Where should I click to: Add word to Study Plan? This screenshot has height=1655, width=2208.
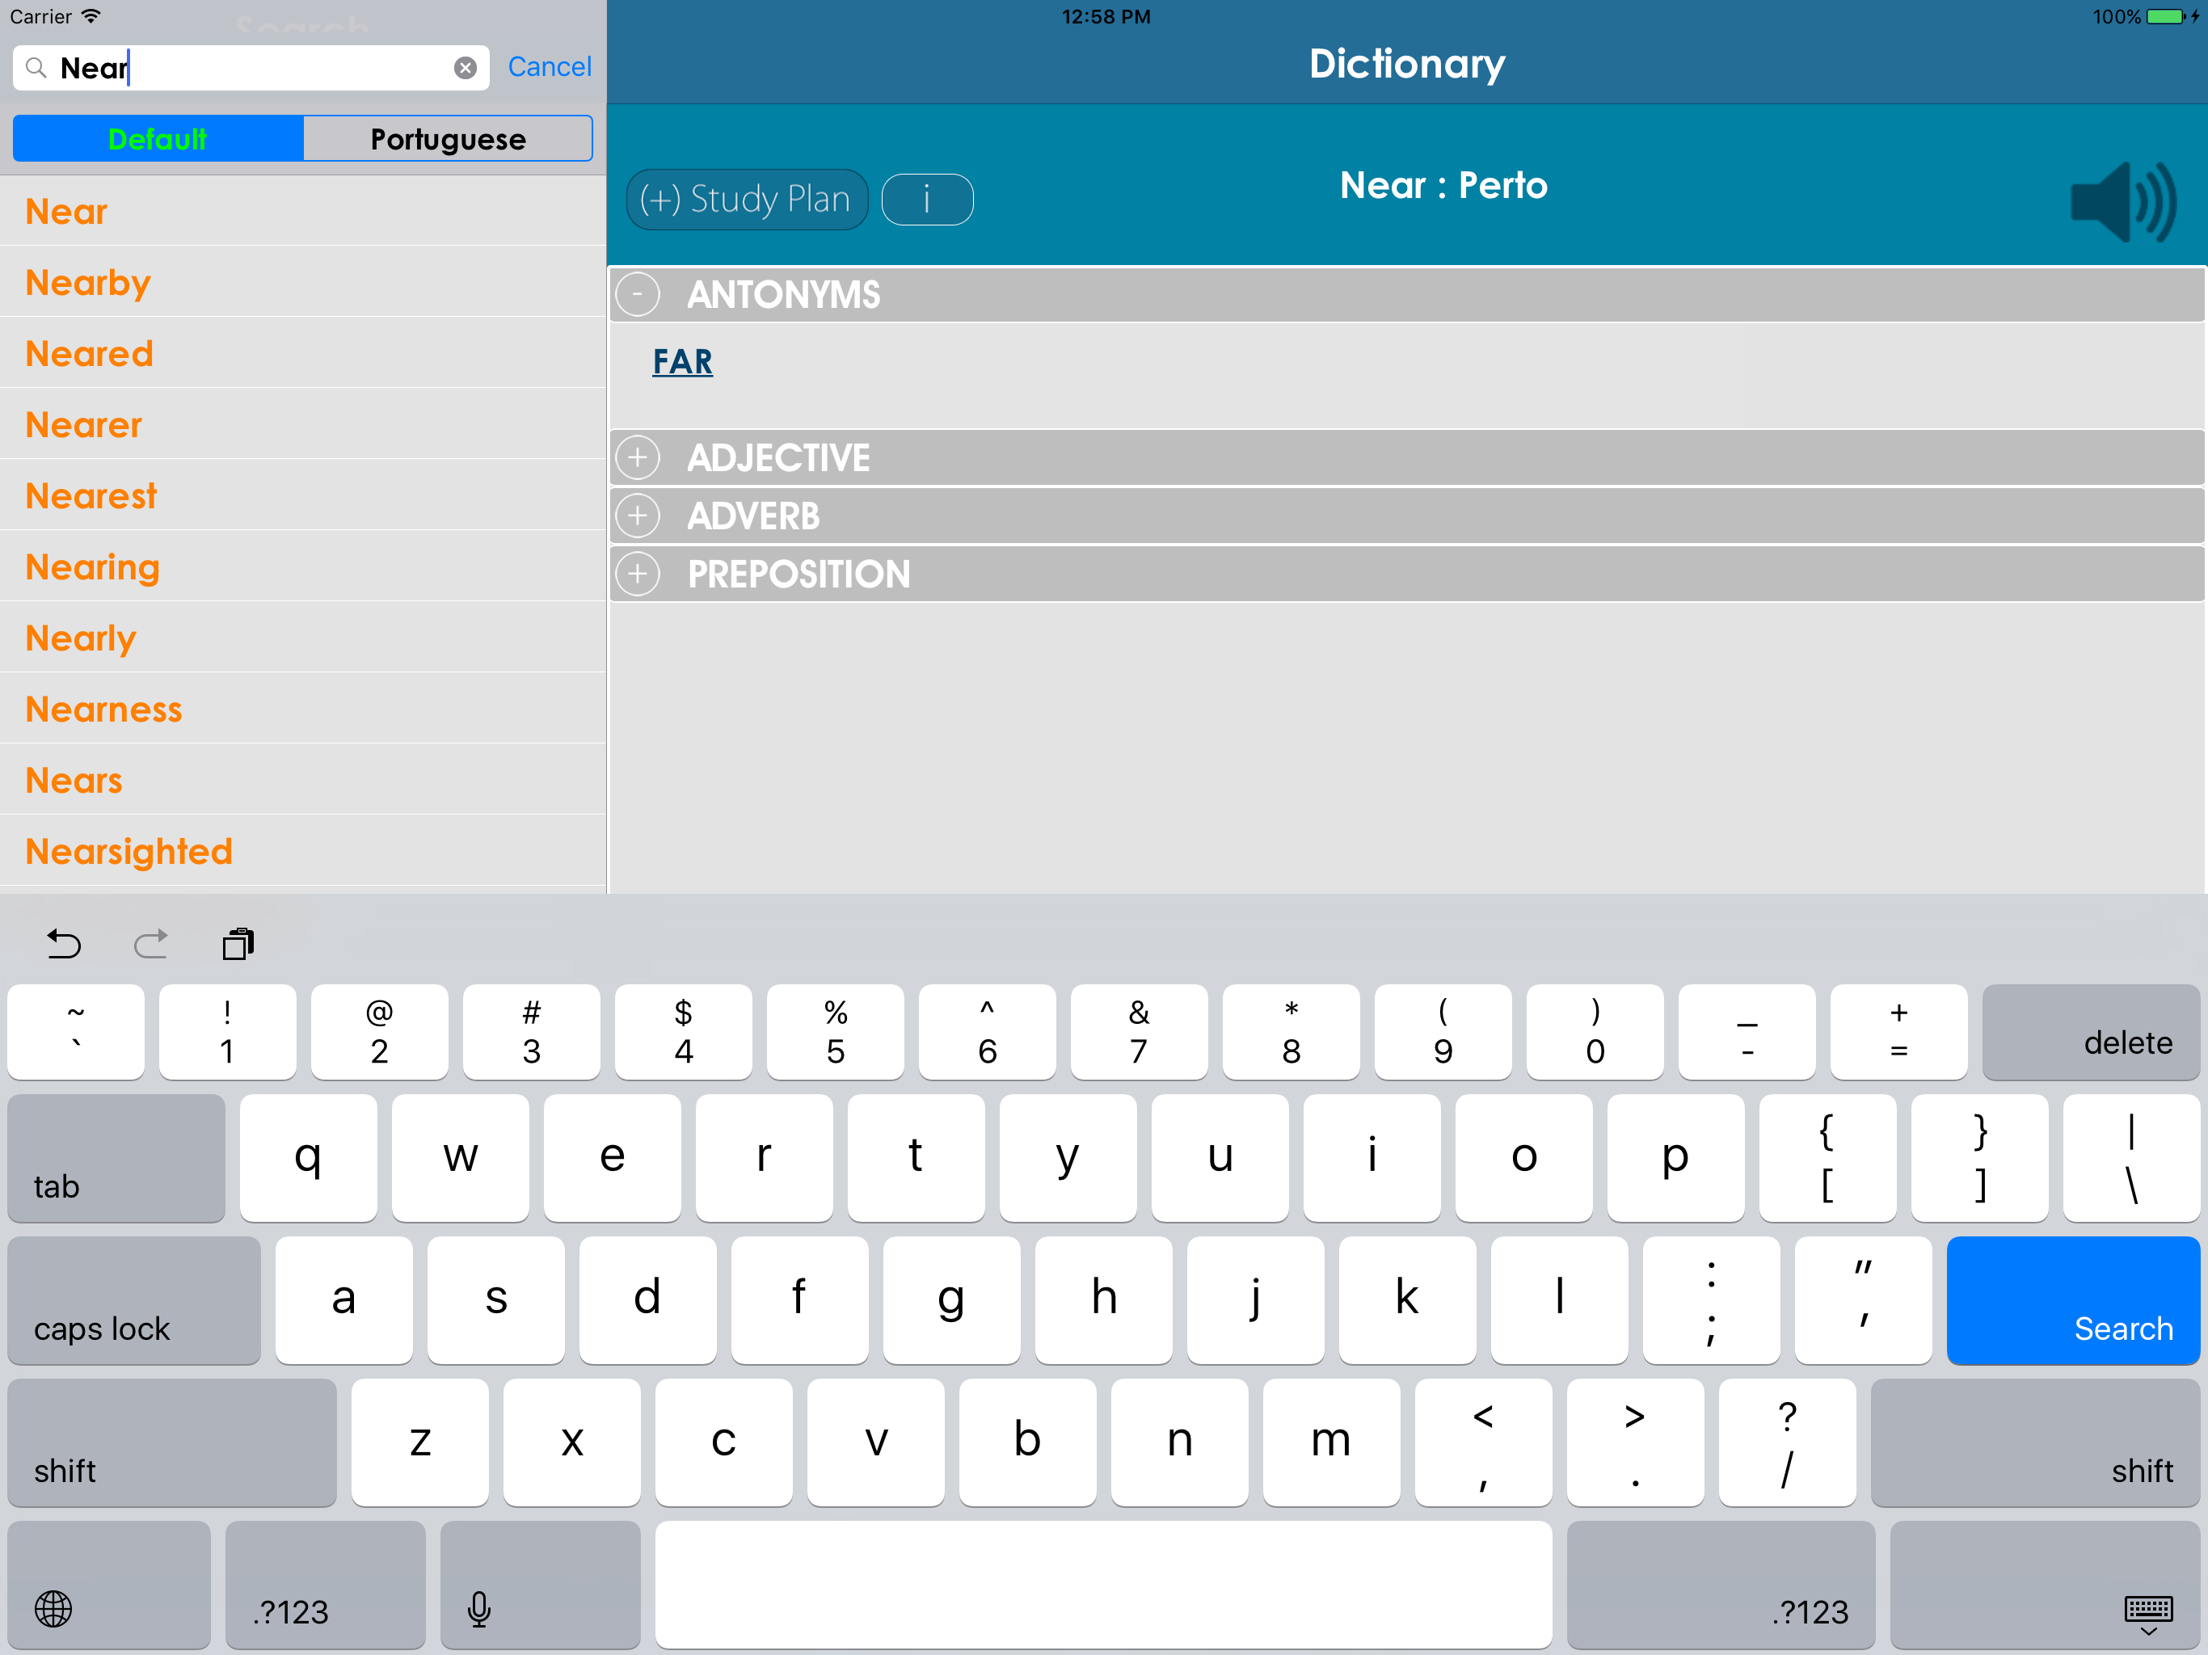point(747,200)
